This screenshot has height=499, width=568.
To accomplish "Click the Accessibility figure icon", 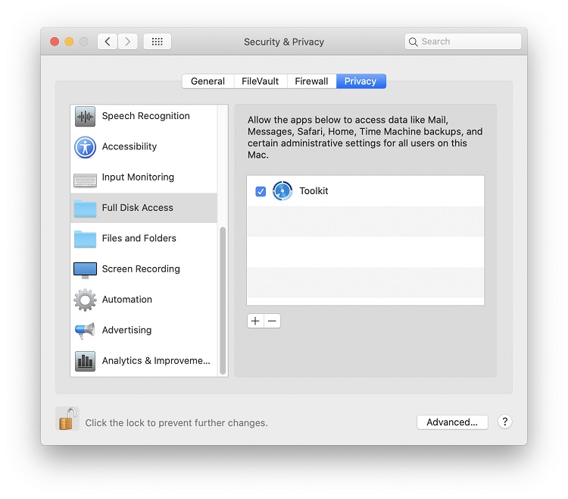I will coord(85,147).
